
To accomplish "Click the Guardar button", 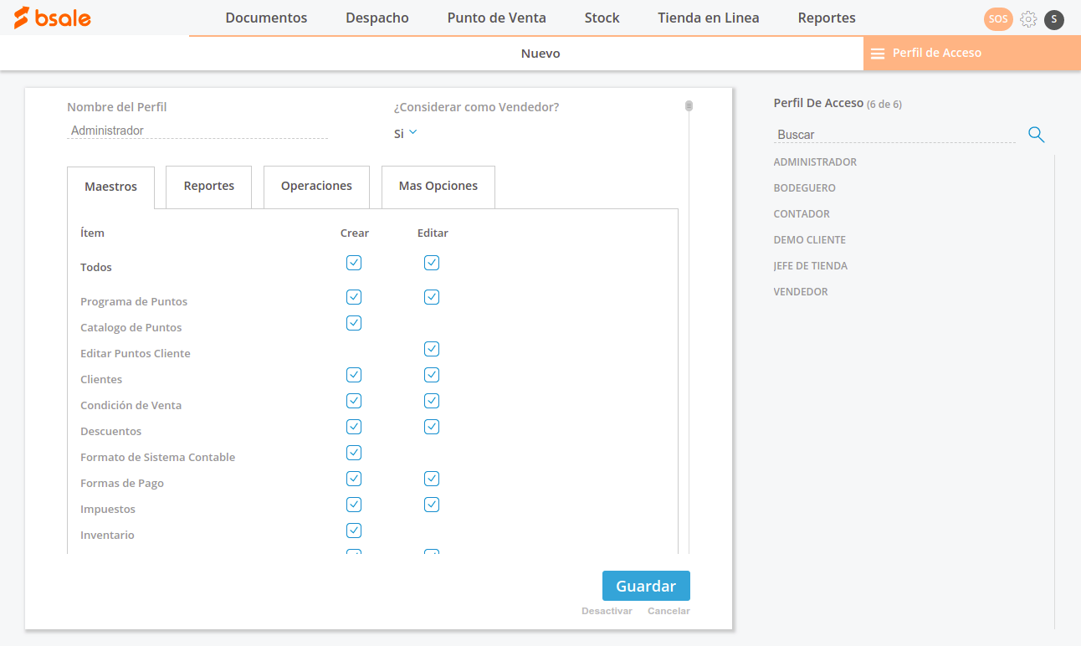I will 646,586.
